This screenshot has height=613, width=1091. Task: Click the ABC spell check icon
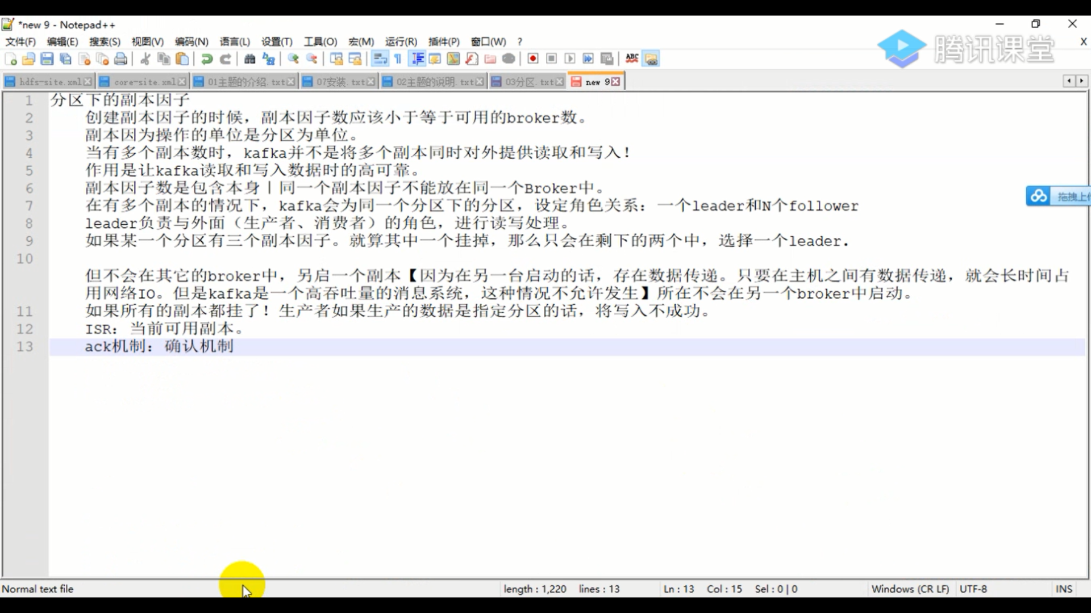point(631,58)
